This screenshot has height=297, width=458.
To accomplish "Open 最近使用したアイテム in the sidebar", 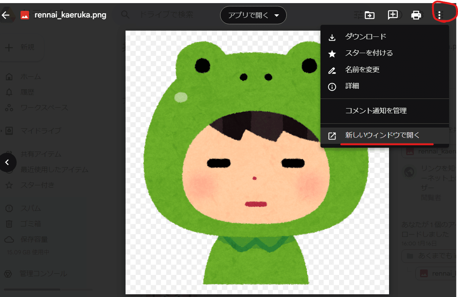I will tap(54, 169).
